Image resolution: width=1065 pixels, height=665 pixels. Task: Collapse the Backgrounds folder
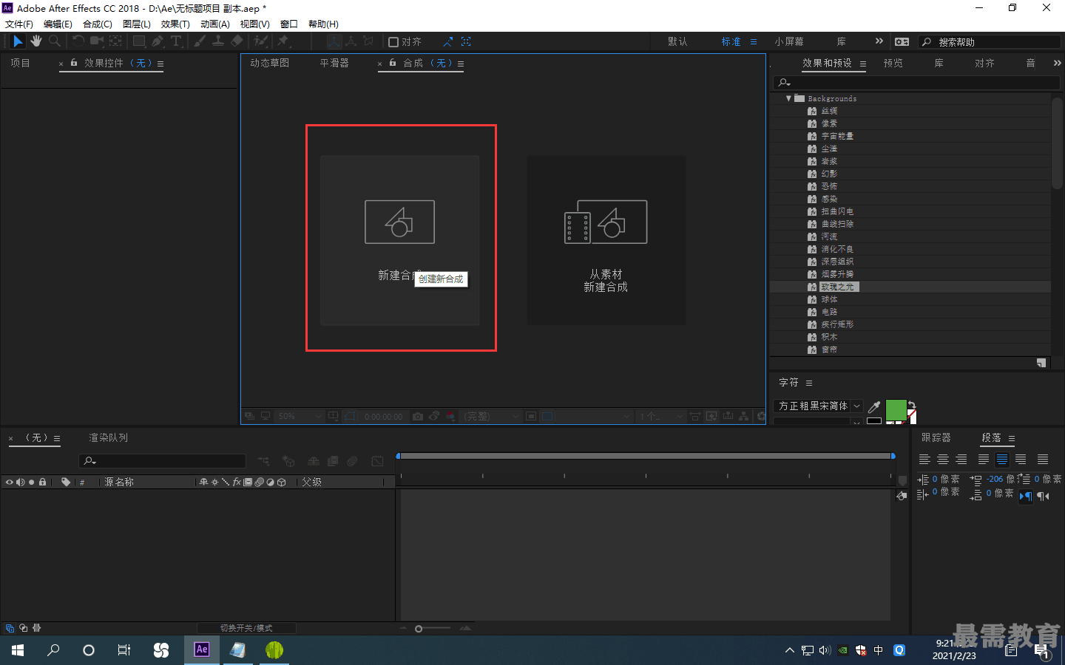788,98
